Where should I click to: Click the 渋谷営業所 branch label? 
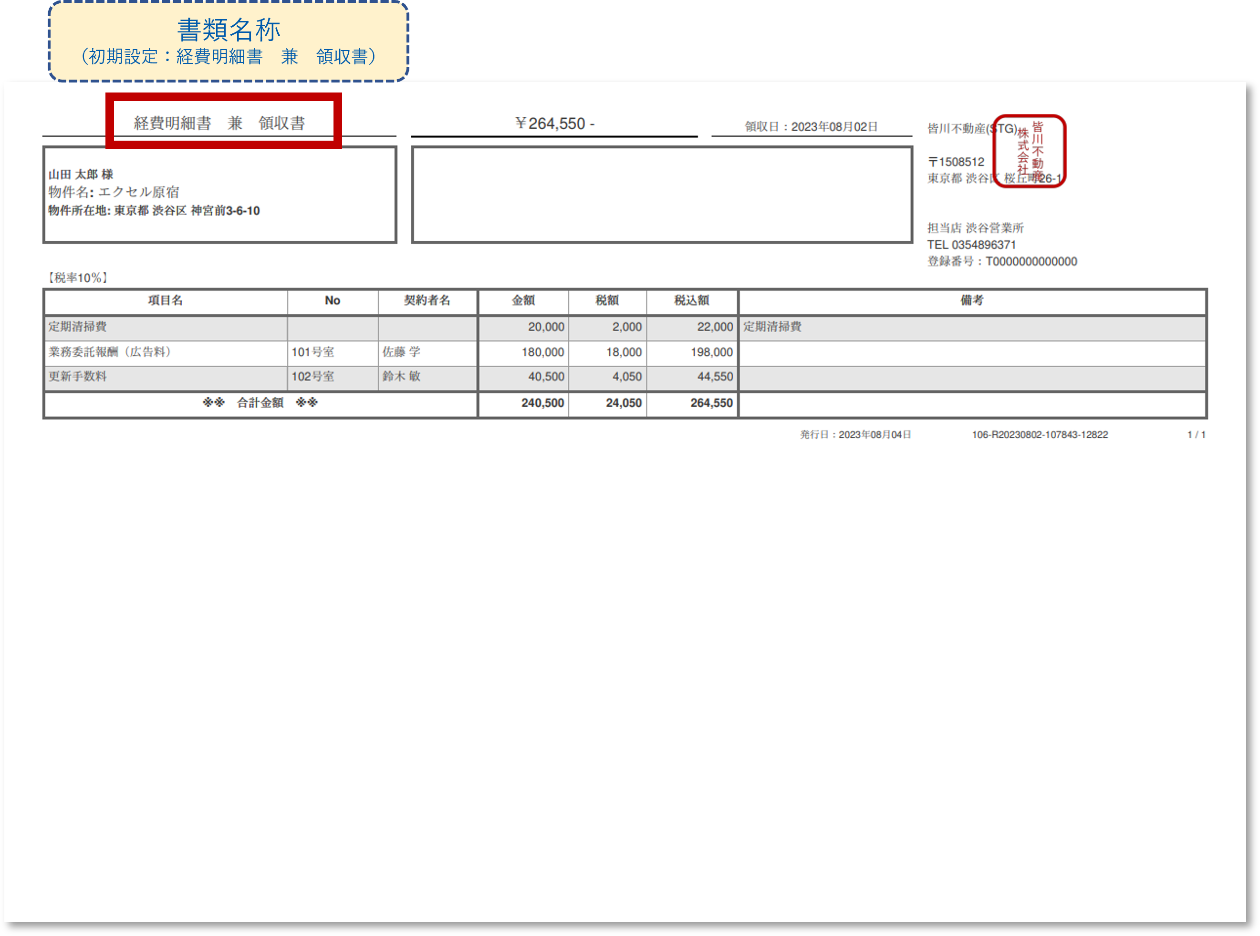click(x=976, y=229)
